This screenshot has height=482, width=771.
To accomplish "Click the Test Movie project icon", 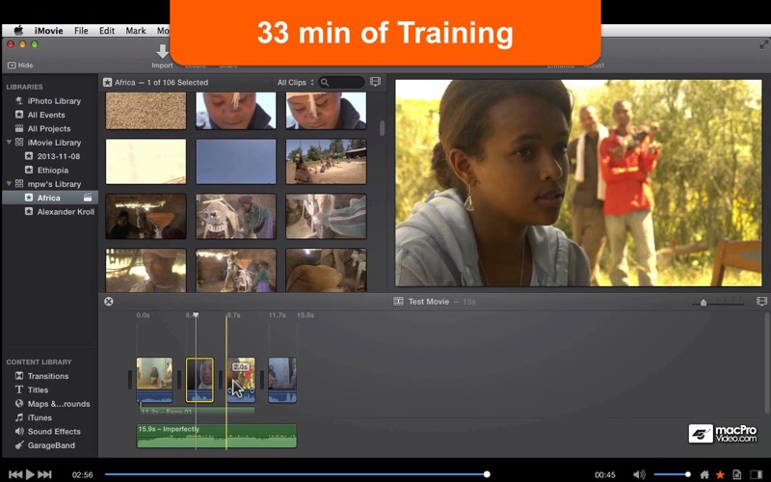I will [398, 302].
